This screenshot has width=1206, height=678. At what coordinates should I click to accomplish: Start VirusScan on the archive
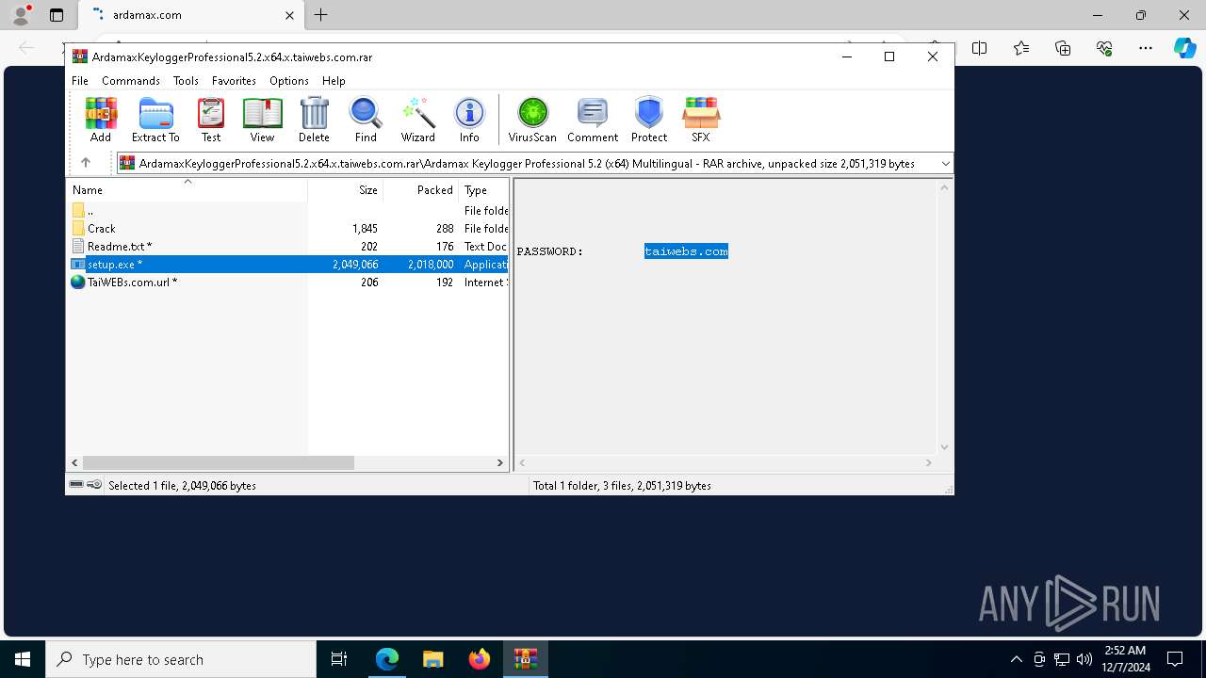532,120
